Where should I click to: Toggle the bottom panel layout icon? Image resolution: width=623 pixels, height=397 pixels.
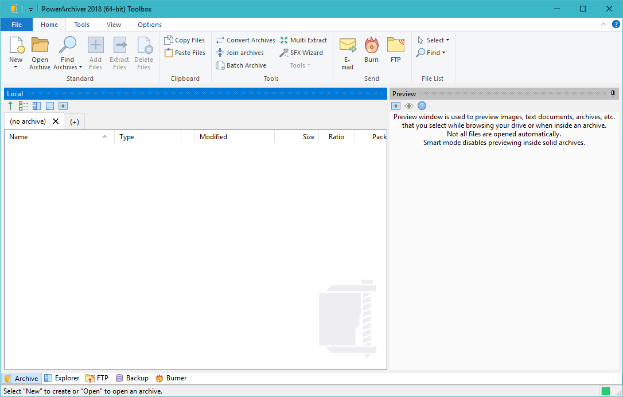[x=50, y=106]
